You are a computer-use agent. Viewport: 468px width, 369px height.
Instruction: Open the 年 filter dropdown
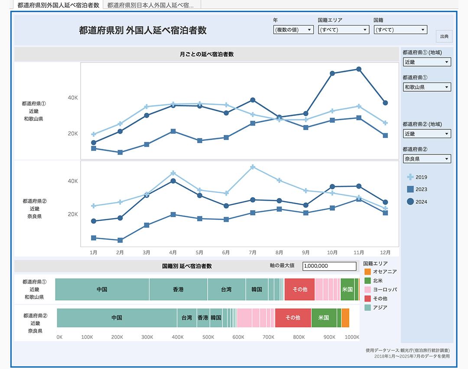point(293,30)
